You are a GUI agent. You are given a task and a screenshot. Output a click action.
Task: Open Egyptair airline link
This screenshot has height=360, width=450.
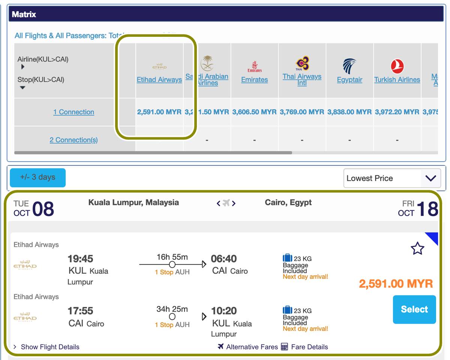[x=349, y=80]
